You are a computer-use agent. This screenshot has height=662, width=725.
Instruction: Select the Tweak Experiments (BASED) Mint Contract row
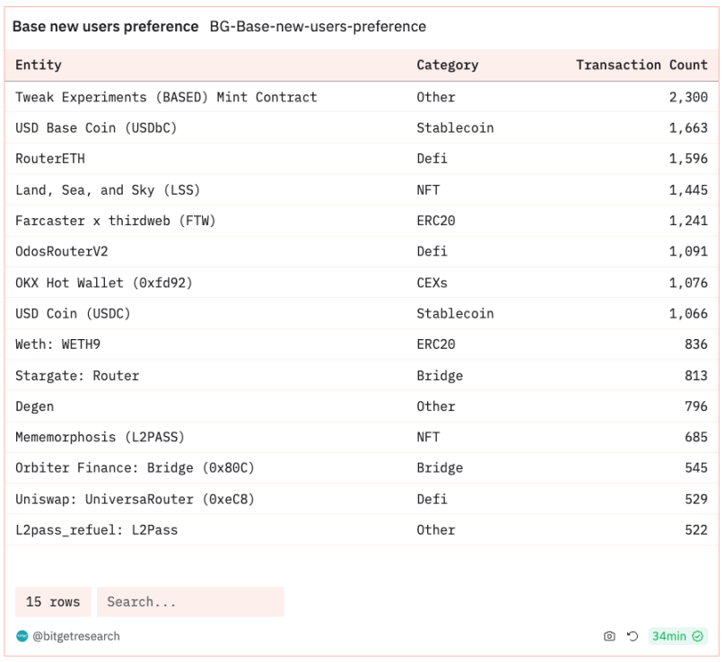pyautogui.click(x=166, y=97)
